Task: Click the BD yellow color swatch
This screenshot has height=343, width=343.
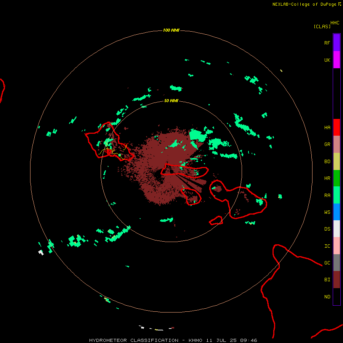Action: click(x=337, y=162)
